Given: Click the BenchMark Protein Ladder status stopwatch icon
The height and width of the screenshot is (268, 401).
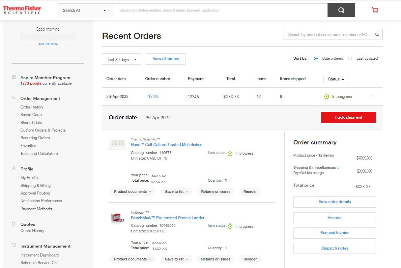Looking at the screenshot, I should coord(230,226).
